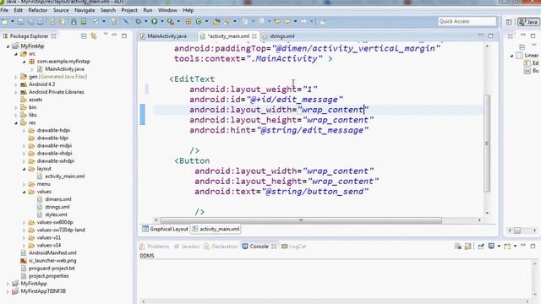The height and width of the screenshot is (304, 541).
Task: Click the New Java Package icon
Action: point(189,22)
